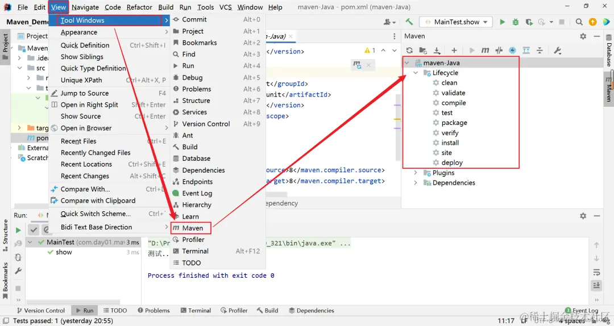Select the compile lifecycle goal

(x=454, y=103)
